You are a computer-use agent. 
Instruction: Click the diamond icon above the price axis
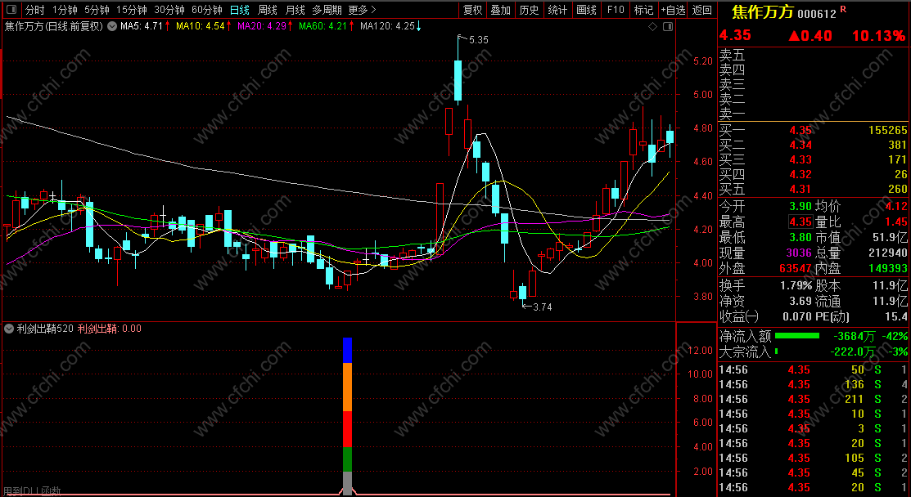tap(652, 27)
